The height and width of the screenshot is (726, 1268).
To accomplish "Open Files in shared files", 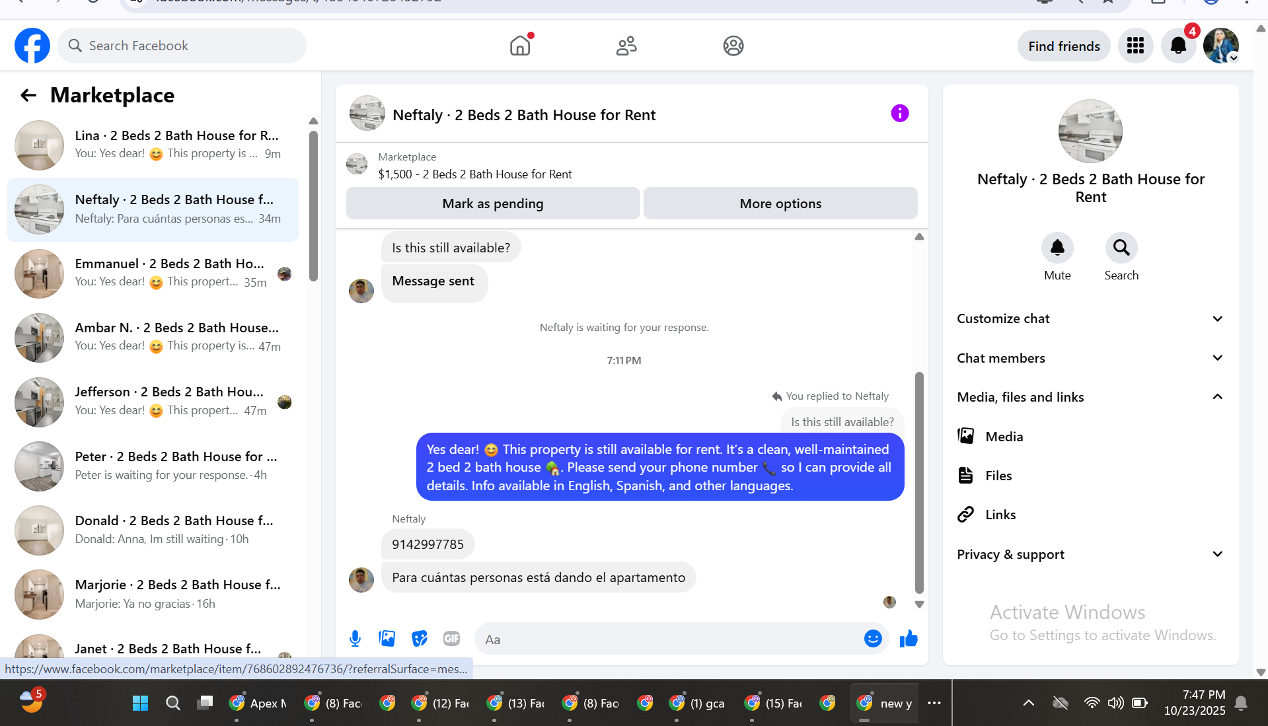I will coord(1090,476).
